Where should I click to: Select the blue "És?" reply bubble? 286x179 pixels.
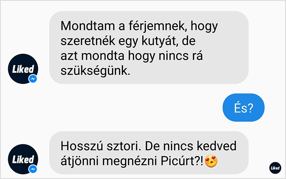(x=244, y=107)
